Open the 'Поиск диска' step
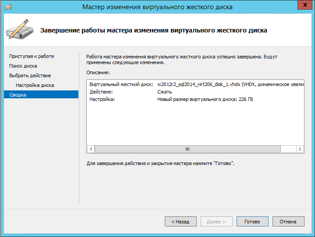Viewport: 315px width, 237px height. click(x=23, y=66)
